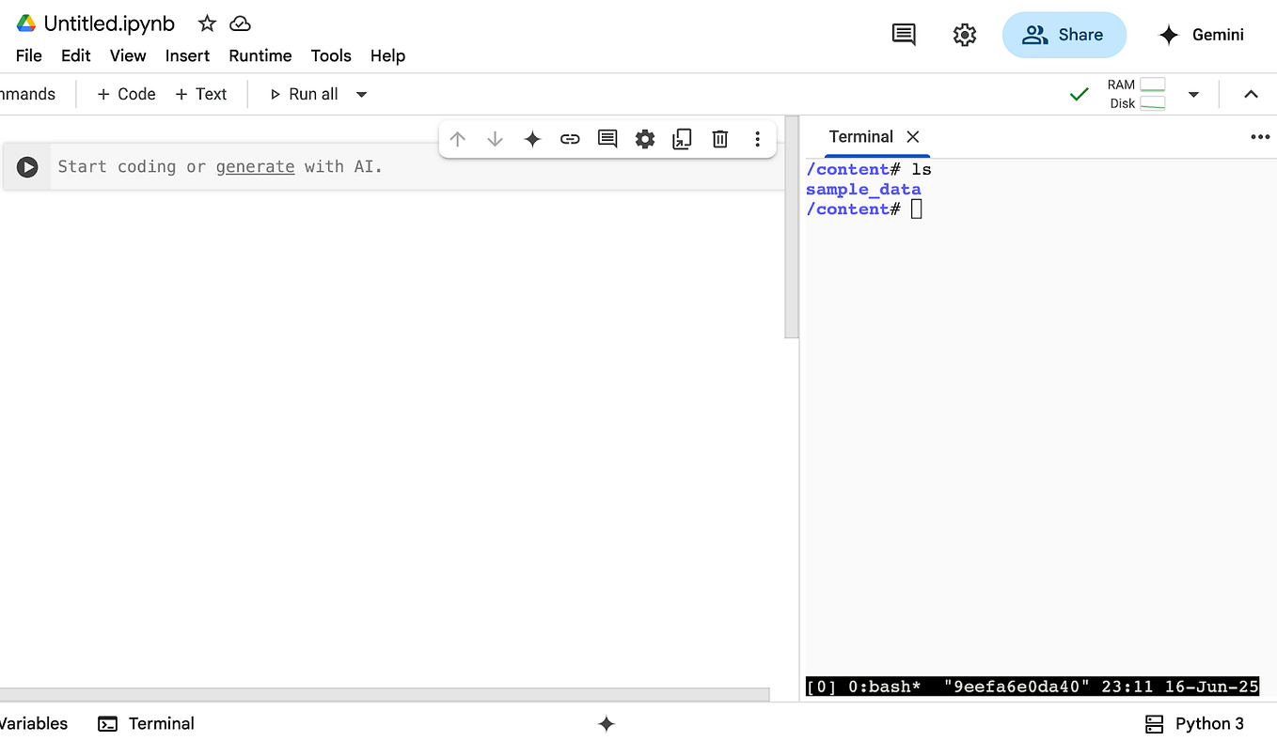Run the empty code cell
1277x741 pixels.
pos(26,166)
